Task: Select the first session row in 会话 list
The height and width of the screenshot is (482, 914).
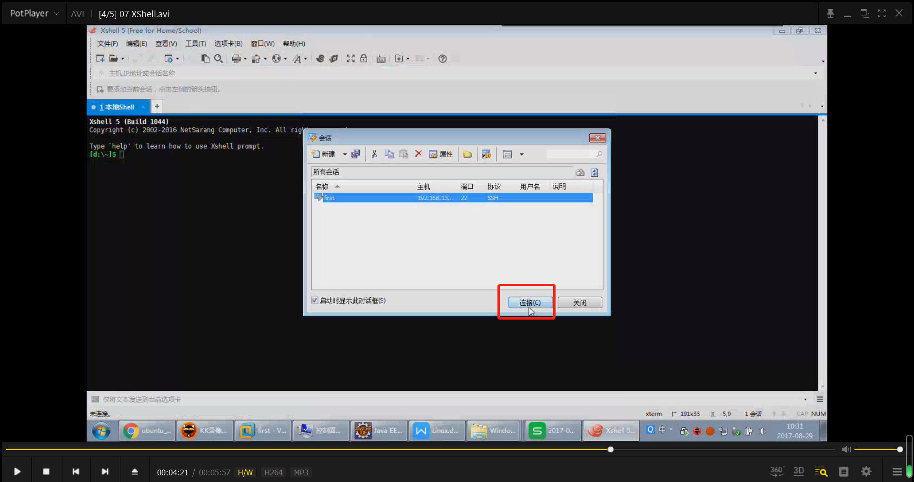Action: (x=453, y=198)
